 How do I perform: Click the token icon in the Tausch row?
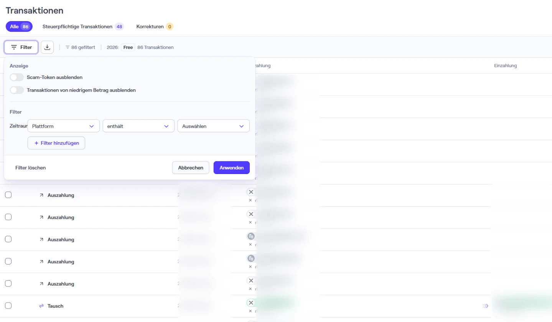pyautogui.click(x=251, y=303)
